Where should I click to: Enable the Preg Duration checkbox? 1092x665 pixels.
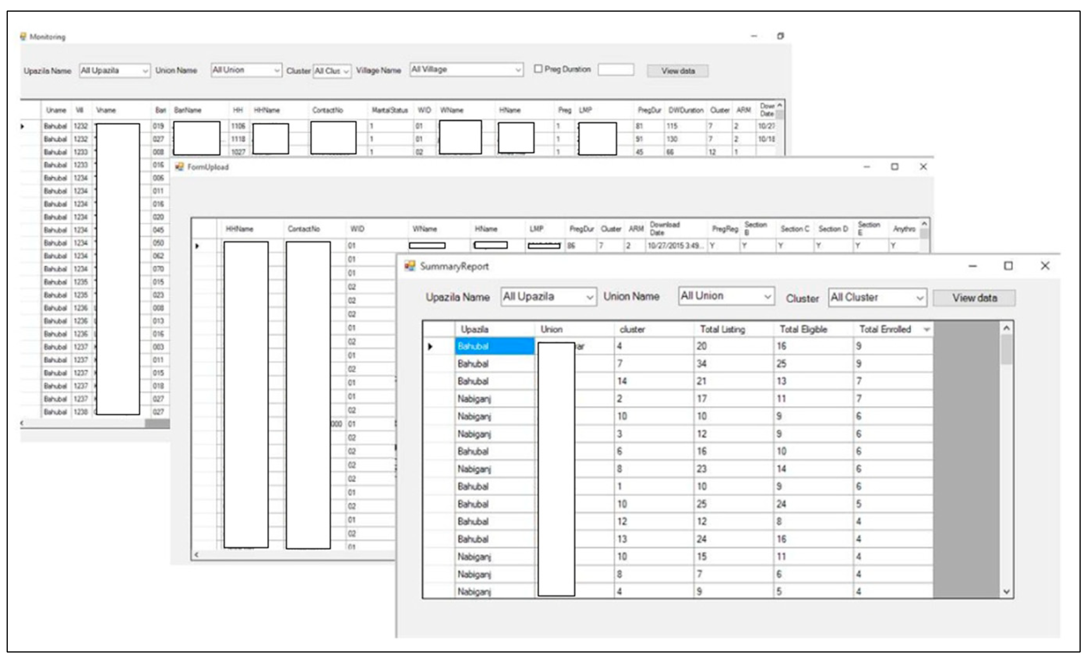[x=538, y=69]
